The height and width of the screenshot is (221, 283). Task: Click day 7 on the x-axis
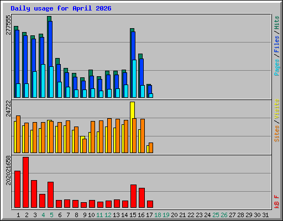pos(68,215)
